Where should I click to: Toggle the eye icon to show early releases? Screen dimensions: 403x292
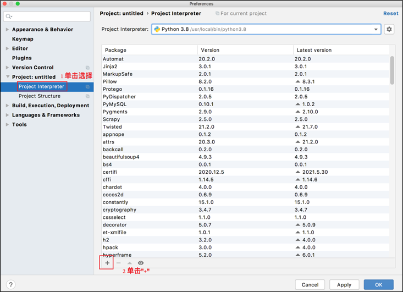[141, 263]
